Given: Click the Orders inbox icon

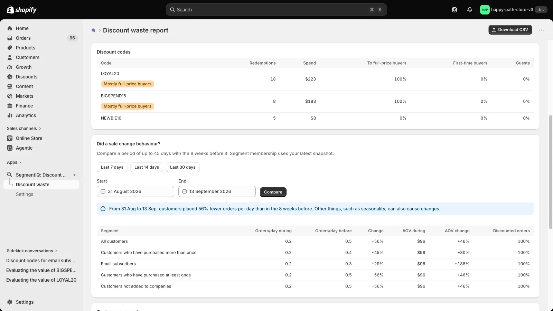Looking at the screenshot, I should pos(10,38).
